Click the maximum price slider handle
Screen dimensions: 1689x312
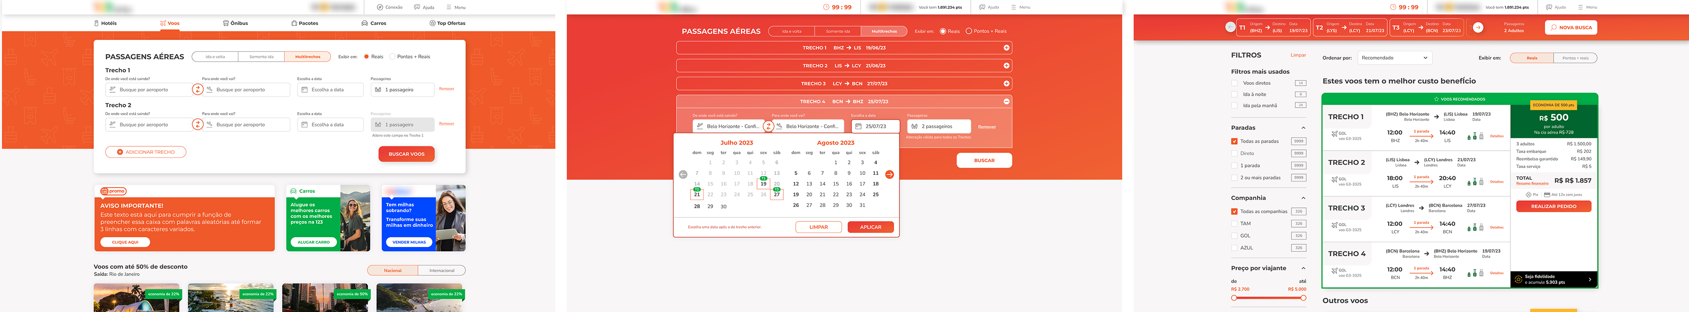pyautogui.click(x=1303, y=298)
